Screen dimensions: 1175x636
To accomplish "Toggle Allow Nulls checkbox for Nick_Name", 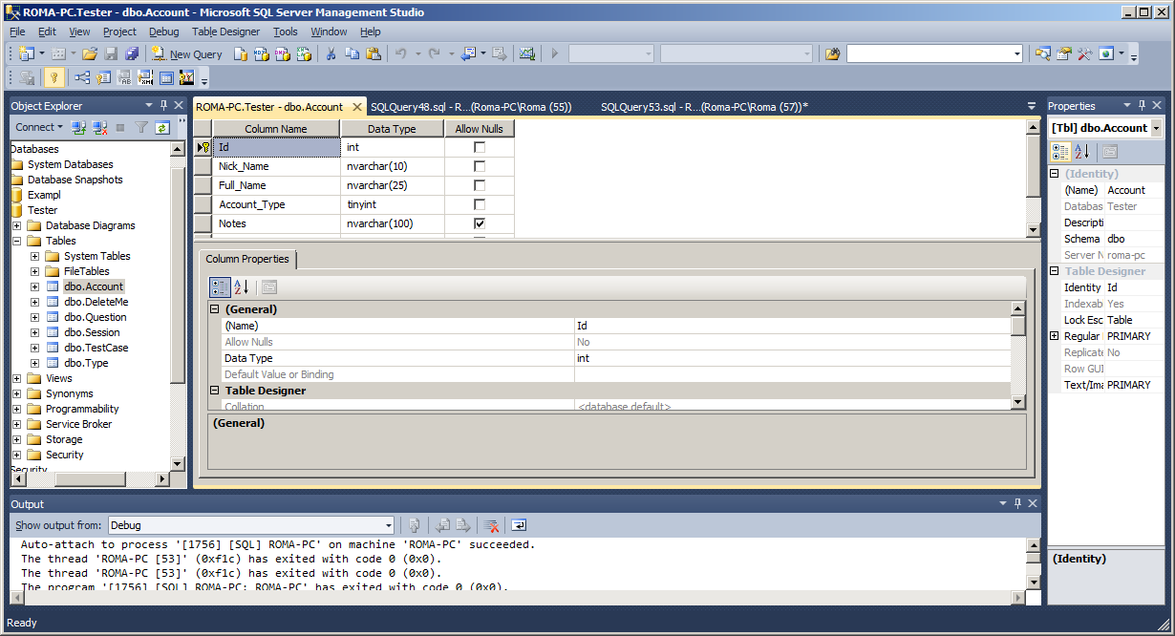I will (480, 166).
